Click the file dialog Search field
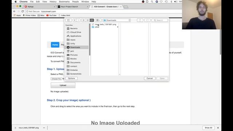The height and width of the screenshot is (131, 233). pyautogui.click(x=159, y=20)
